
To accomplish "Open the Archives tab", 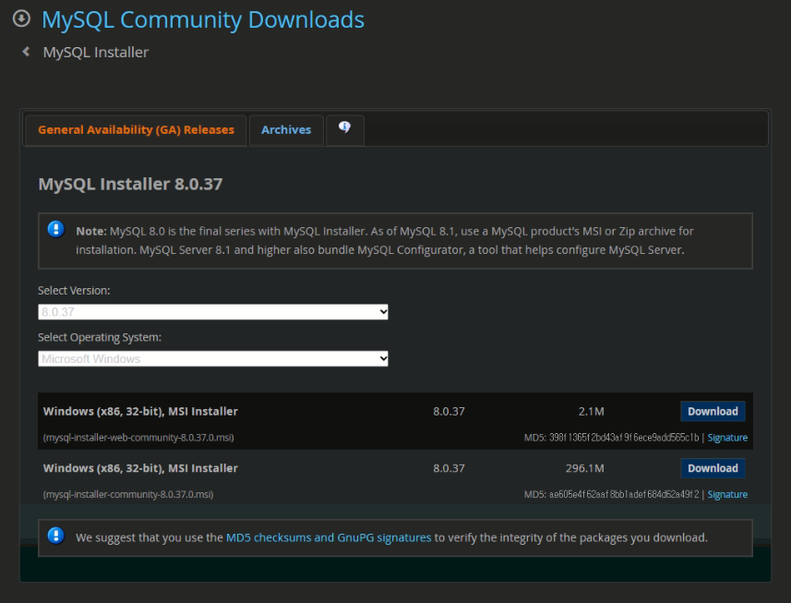I will pyautogui.click(x=286, y=129).
